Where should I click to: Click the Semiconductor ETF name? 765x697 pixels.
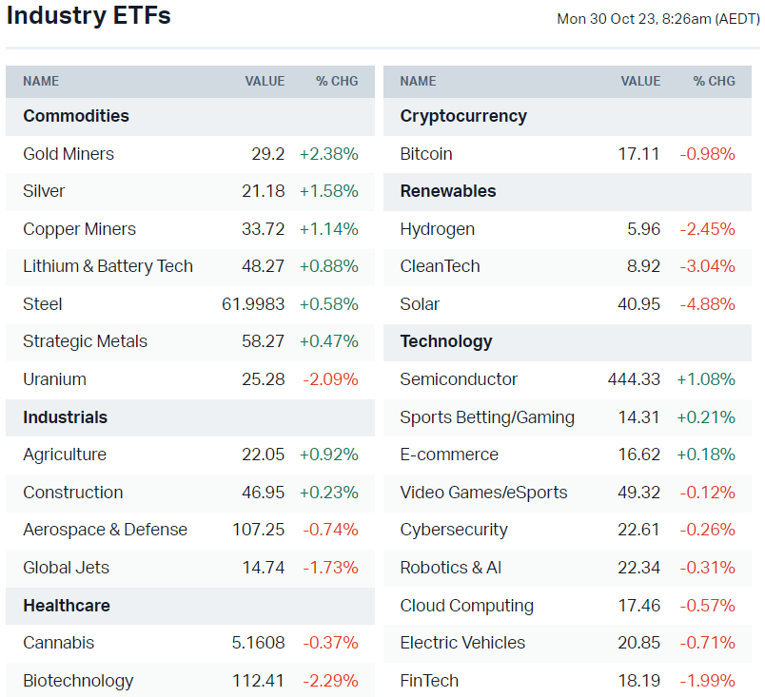(459, 379)
